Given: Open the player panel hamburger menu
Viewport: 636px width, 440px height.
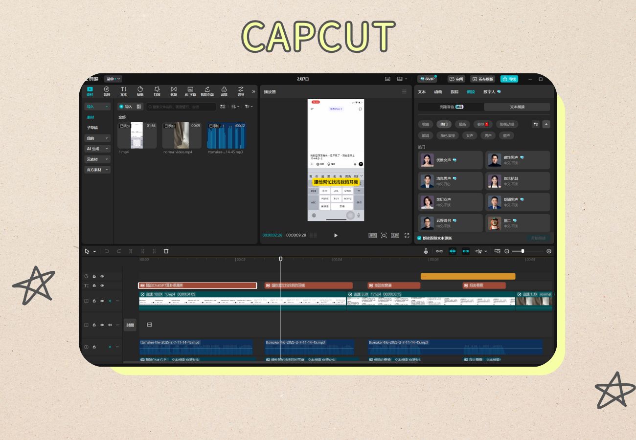Looking at the screenshot, I should [x=404, y=91].
